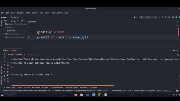Image resolution: width=180 pixels, height=101 pixels.
Task: Step into icon in debugger toolbar
Action: (x=32, y=55)
